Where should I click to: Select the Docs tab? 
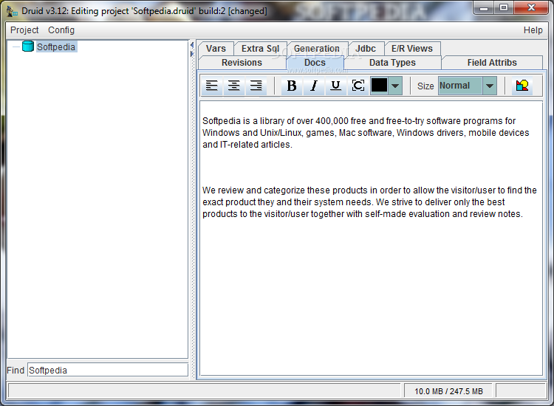pyautogui.click(x=315, y=63)
